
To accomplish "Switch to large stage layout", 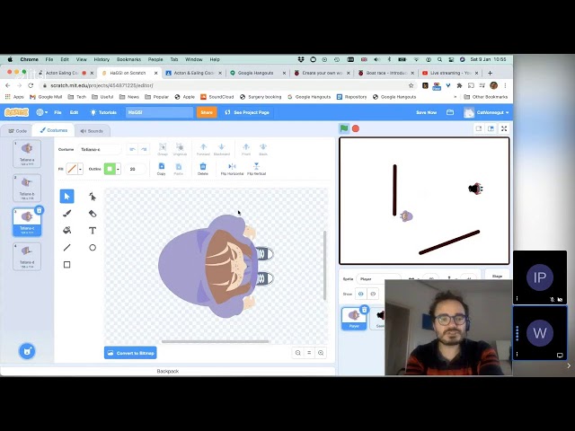I will click(491, 128).
